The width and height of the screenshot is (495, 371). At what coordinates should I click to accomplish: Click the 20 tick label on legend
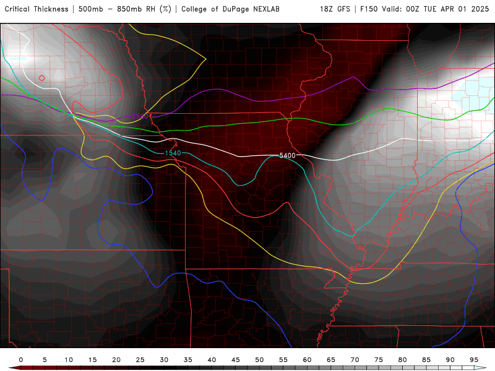(116, 360)
